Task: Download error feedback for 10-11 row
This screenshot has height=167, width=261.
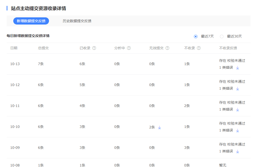Action: pos(238,110)
